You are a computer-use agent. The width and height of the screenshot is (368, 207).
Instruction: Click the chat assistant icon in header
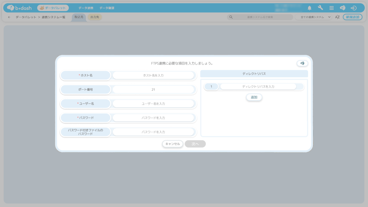pos(342,8)
